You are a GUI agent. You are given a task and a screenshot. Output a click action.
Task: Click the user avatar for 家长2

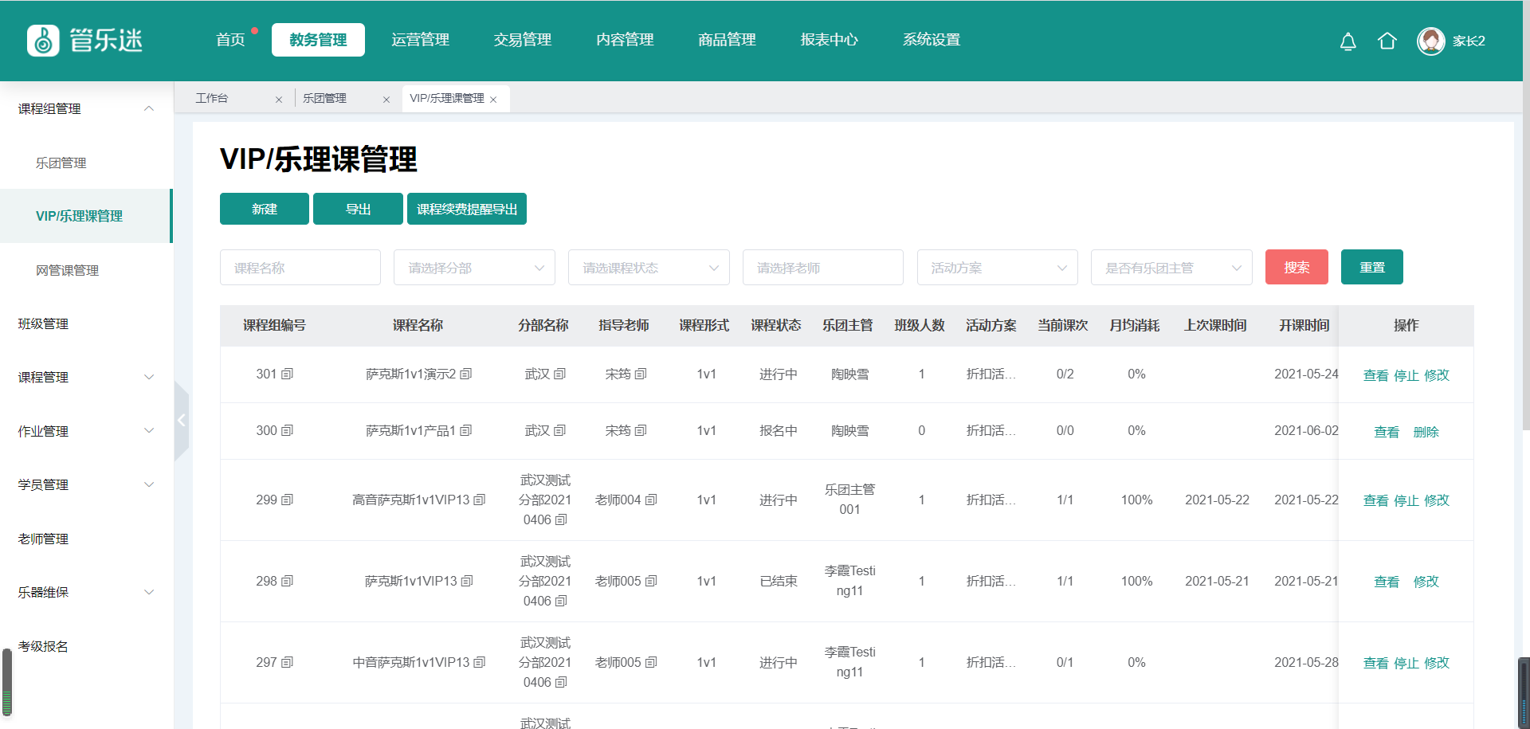coord(1430,41)
